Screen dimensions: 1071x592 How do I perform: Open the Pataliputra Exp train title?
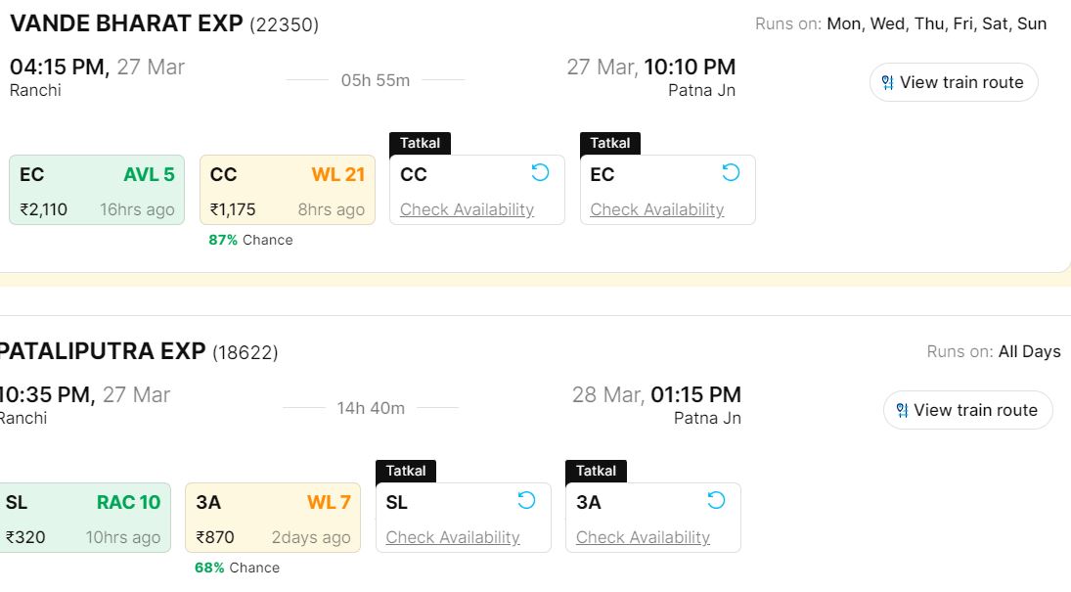103,351
